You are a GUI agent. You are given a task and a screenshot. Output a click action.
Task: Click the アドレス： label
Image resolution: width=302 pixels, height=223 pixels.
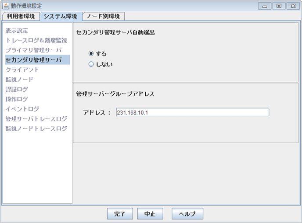97,112
